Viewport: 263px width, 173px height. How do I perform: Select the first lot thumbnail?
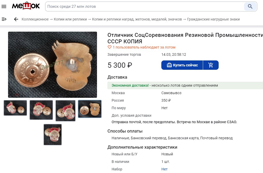coord(15,108)
